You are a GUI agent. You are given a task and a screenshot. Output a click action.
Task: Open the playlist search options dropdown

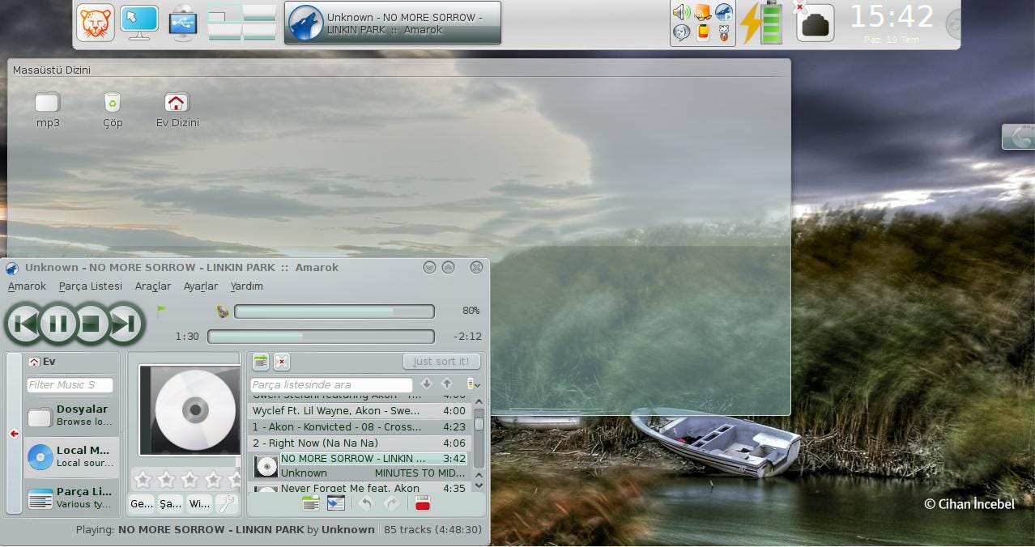click(x=473, y=384)
